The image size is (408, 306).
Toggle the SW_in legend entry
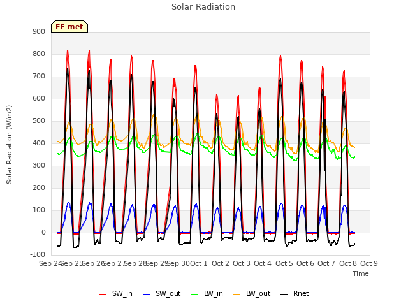click(x=116, y=294)
